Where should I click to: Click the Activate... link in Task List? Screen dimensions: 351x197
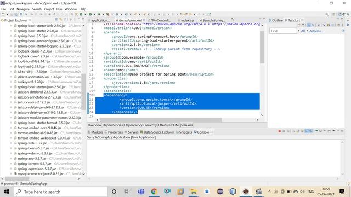coord(316,31)
